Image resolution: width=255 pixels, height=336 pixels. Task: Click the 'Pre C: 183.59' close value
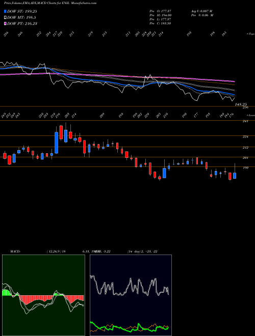160,23
